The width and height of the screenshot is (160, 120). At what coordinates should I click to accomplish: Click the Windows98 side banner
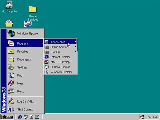coord(4,71)
